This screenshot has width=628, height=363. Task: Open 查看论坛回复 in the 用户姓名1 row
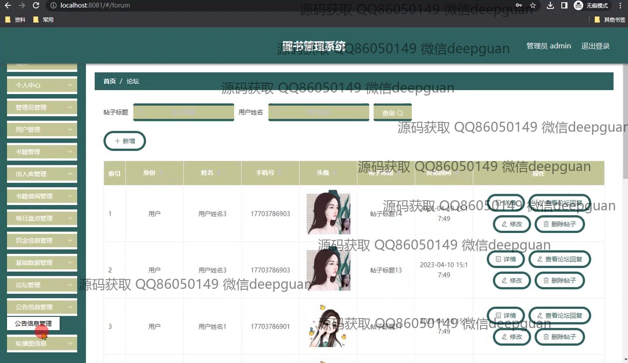pyautogui.click(x=560, y=315)
